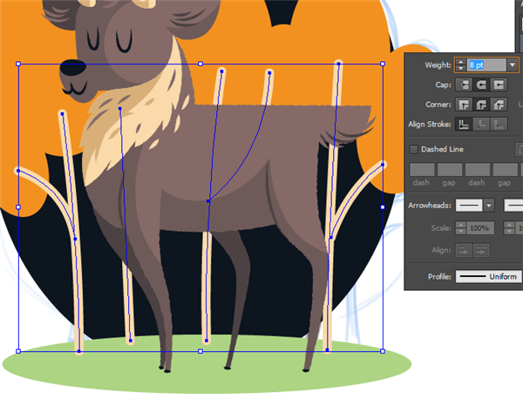Click the top-left bounding box handle

click(18, 64)
